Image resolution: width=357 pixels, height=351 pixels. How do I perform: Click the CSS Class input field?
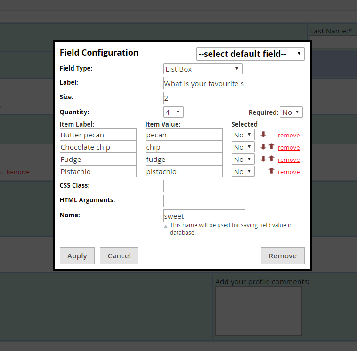(204, 186)
